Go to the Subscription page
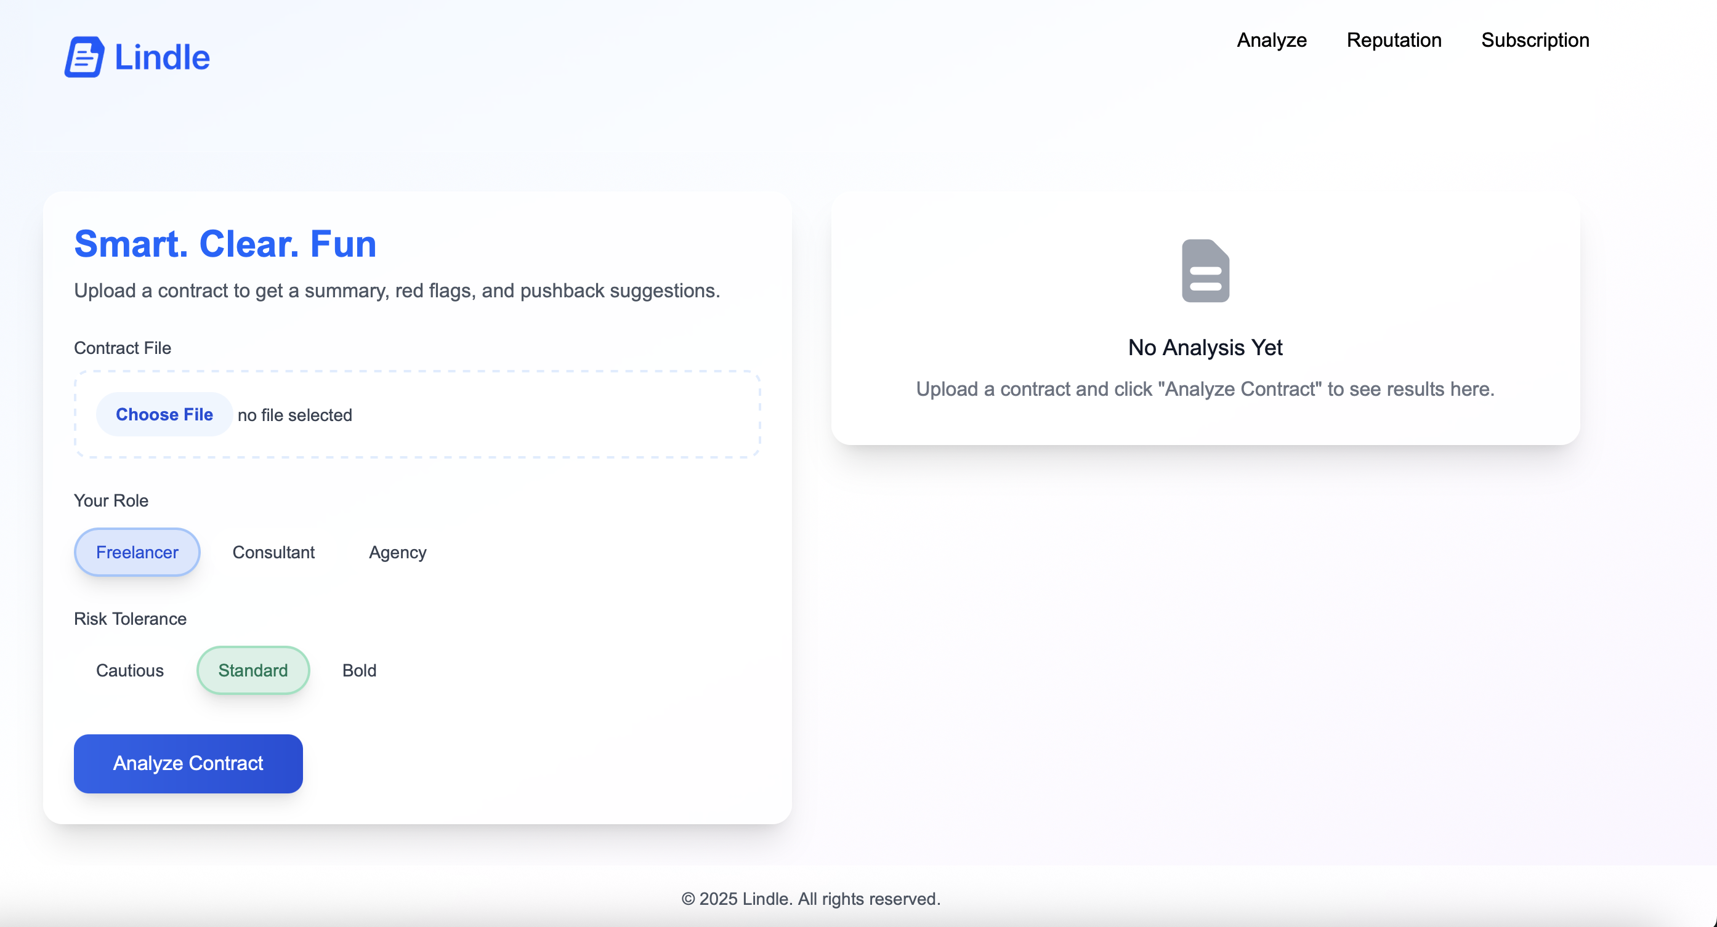Viewport: 1717px width, 927px height. coord(1534,40)
